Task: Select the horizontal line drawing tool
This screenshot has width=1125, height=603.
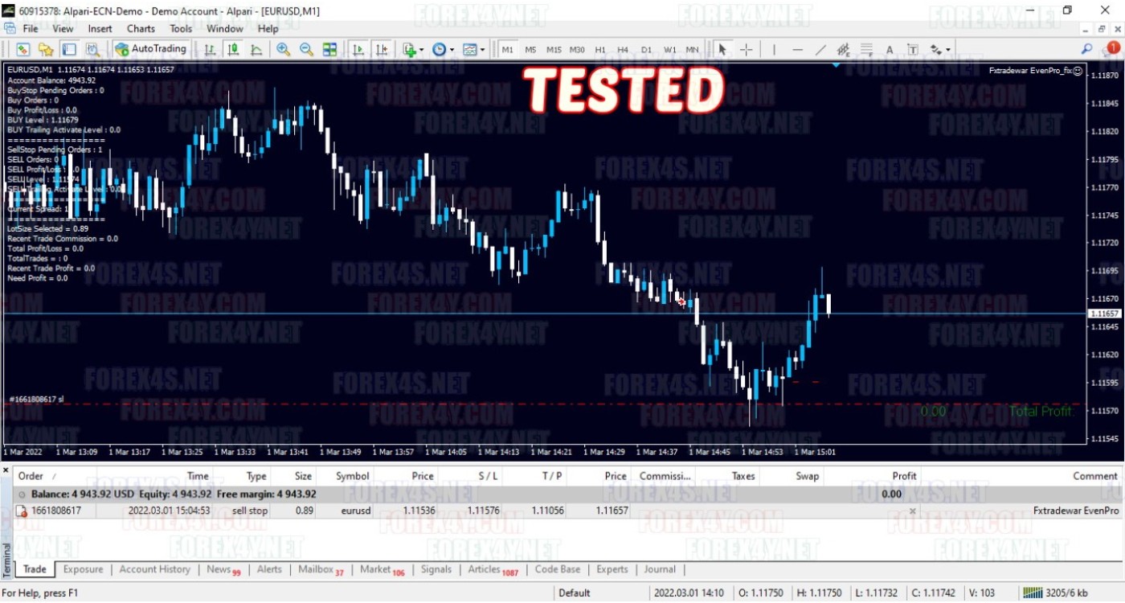Action: (x=797, y=50)
